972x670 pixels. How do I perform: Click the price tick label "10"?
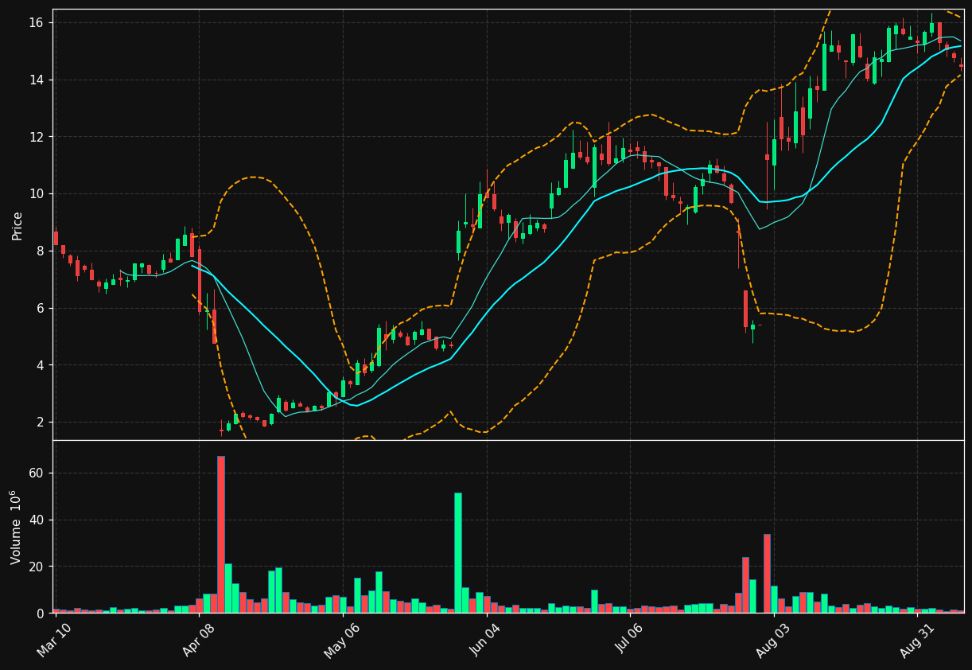[37, 194]
